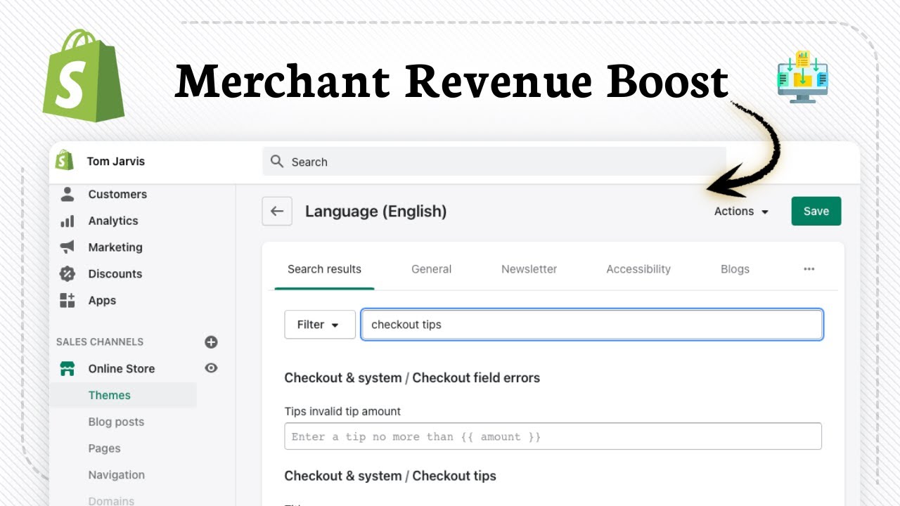Open Themes under Online Store
This screenshot has height=506, width=900.
tap(110, 395)
